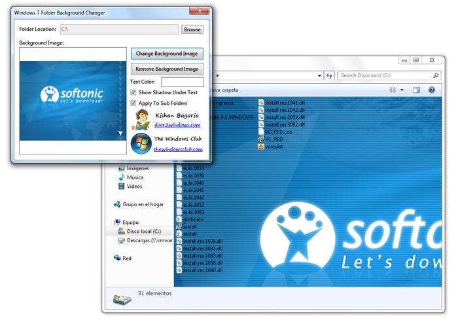Click the Red network icon

[x=117, y=259]
